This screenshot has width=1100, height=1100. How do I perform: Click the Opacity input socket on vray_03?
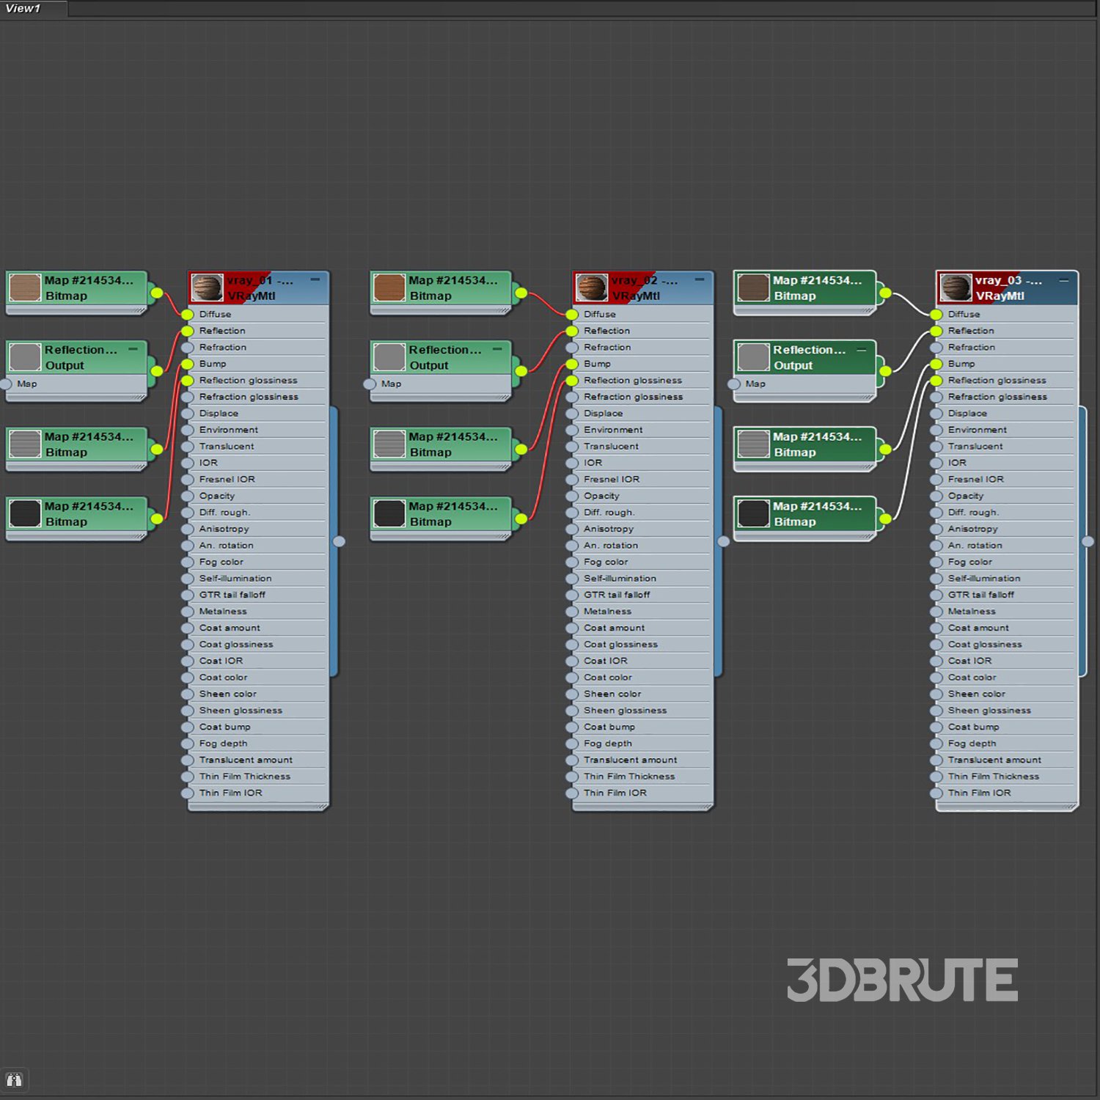point(936,496)
